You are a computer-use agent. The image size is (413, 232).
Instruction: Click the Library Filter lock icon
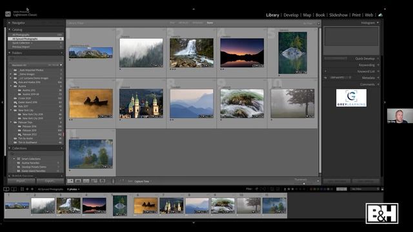(x=318, y=23)
